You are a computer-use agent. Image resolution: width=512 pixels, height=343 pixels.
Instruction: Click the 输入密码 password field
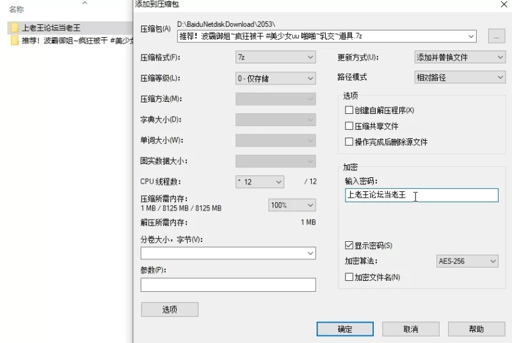click(421, 195)
